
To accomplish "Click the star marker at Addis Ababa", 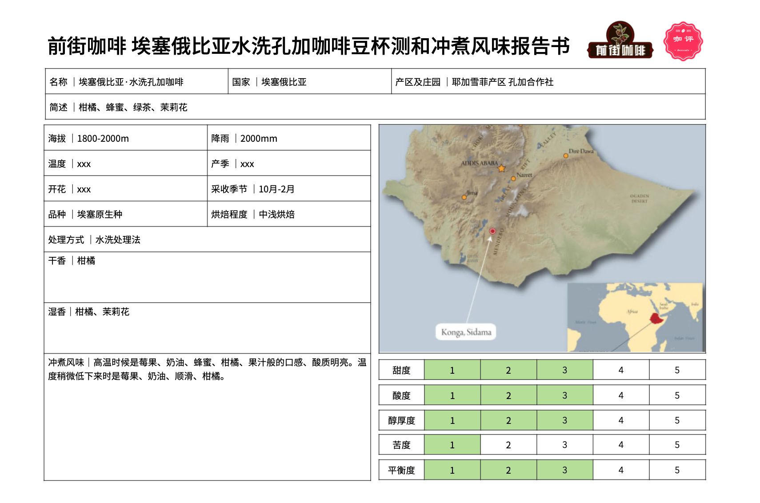I will point(502,168).
